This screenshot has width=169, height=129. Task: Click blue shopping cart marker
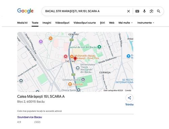pos(128,56)
